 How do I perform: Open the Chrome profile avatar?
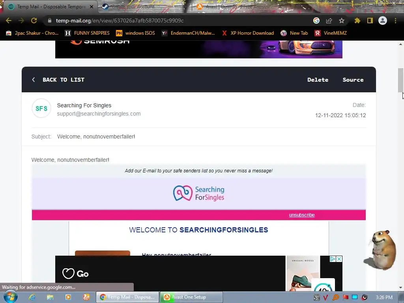(x=383, y=21)
